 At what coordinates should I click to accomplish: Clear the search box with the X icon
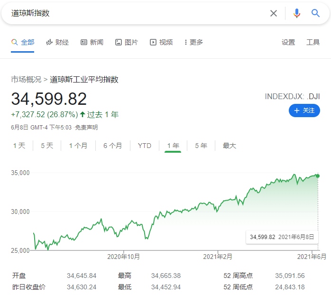pyautogui.click(x=273, y=13)
